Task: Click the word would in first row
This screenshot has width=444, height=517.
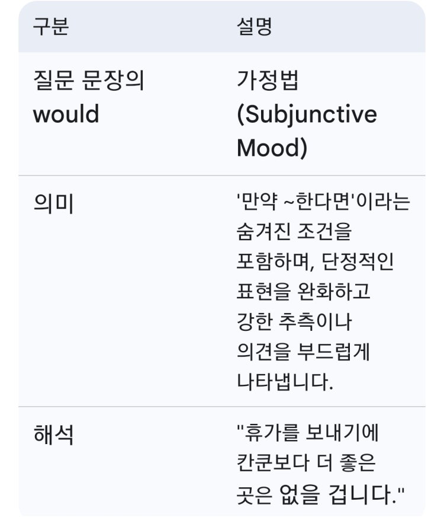Action: pyautogui.click(x=66, y=114)
